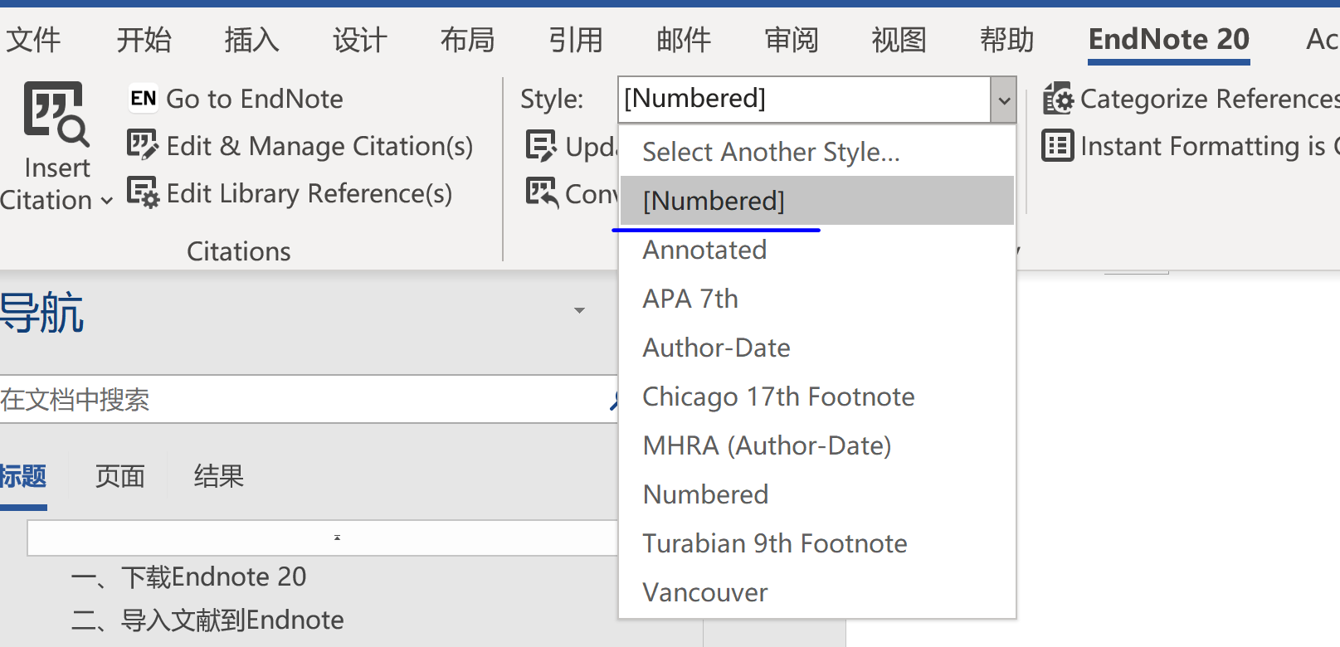Open the 布局 ribbon tab
This screenshot has width=1340, height=647.
coord(467,39)
